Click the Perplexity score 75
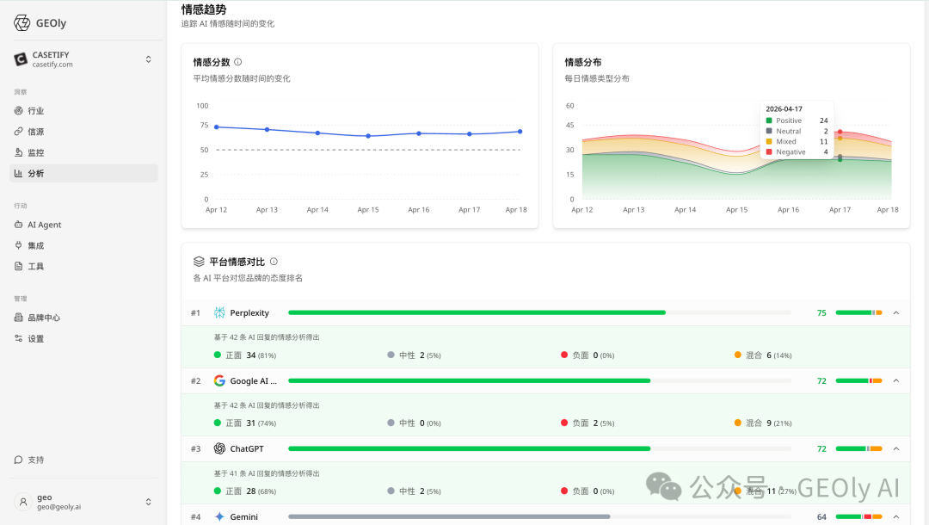Viewport: 929px width, 525px height. [x=821, y=313]
